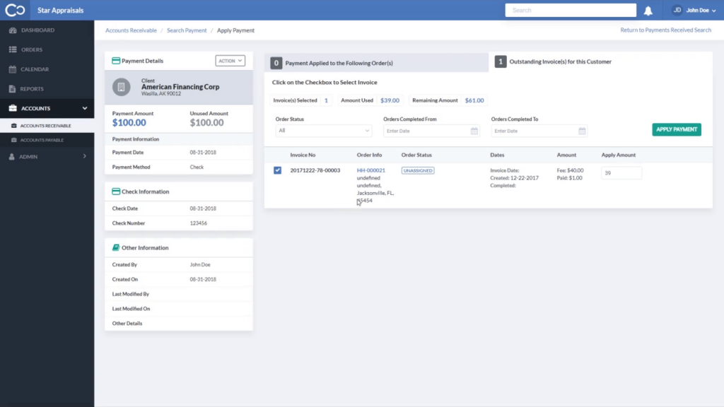
Task: Open the Order Status dropdown
Action: point(323,131)
